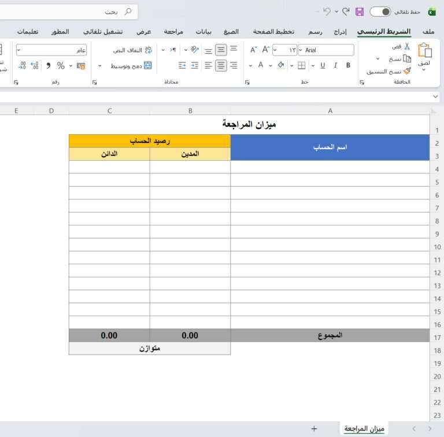The width and height of the screenshot is (444, 437).
Task: Open the Arial font name dropdown
Action: tap(326, 50)
